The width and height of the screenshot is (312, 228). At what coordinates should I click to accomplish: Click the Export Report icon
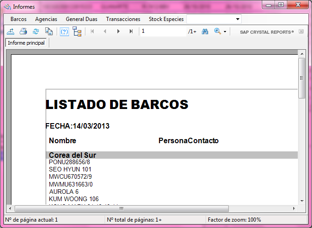pos(11,31)
